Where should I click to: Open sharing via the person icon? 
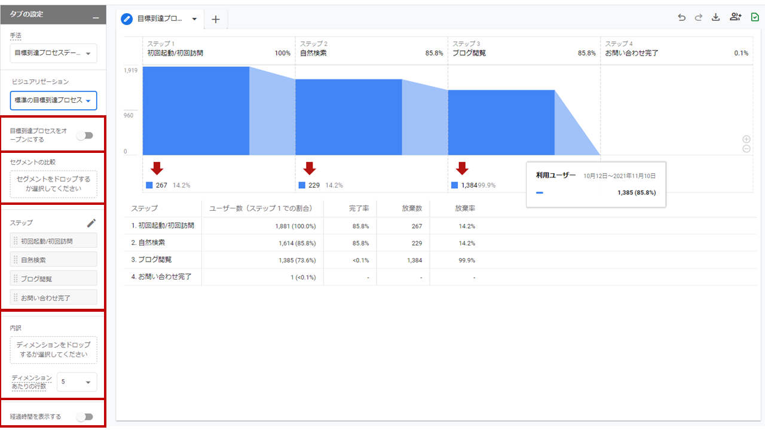pyautogui.click(x=735, y=17)
